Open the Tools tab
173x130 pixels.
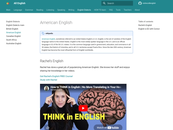[x=118, y=10]
